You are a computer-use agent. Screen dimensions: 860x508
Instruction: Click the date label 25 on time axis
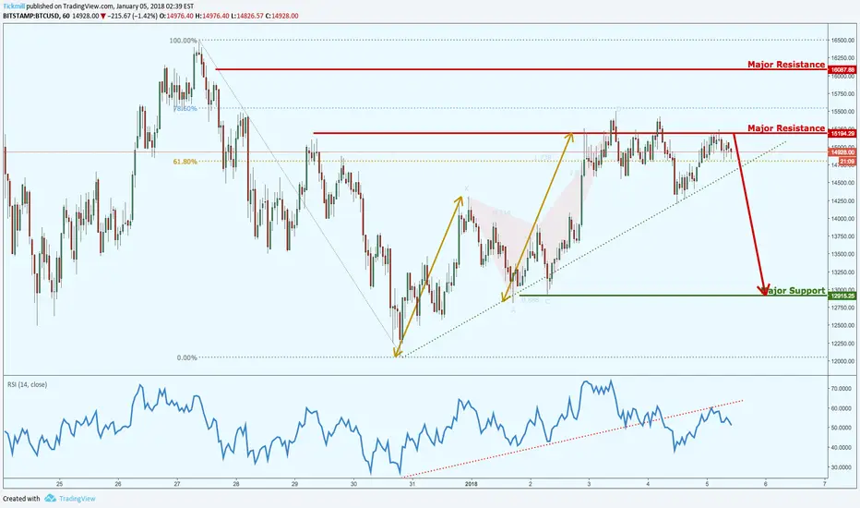(x=59, y=484)
